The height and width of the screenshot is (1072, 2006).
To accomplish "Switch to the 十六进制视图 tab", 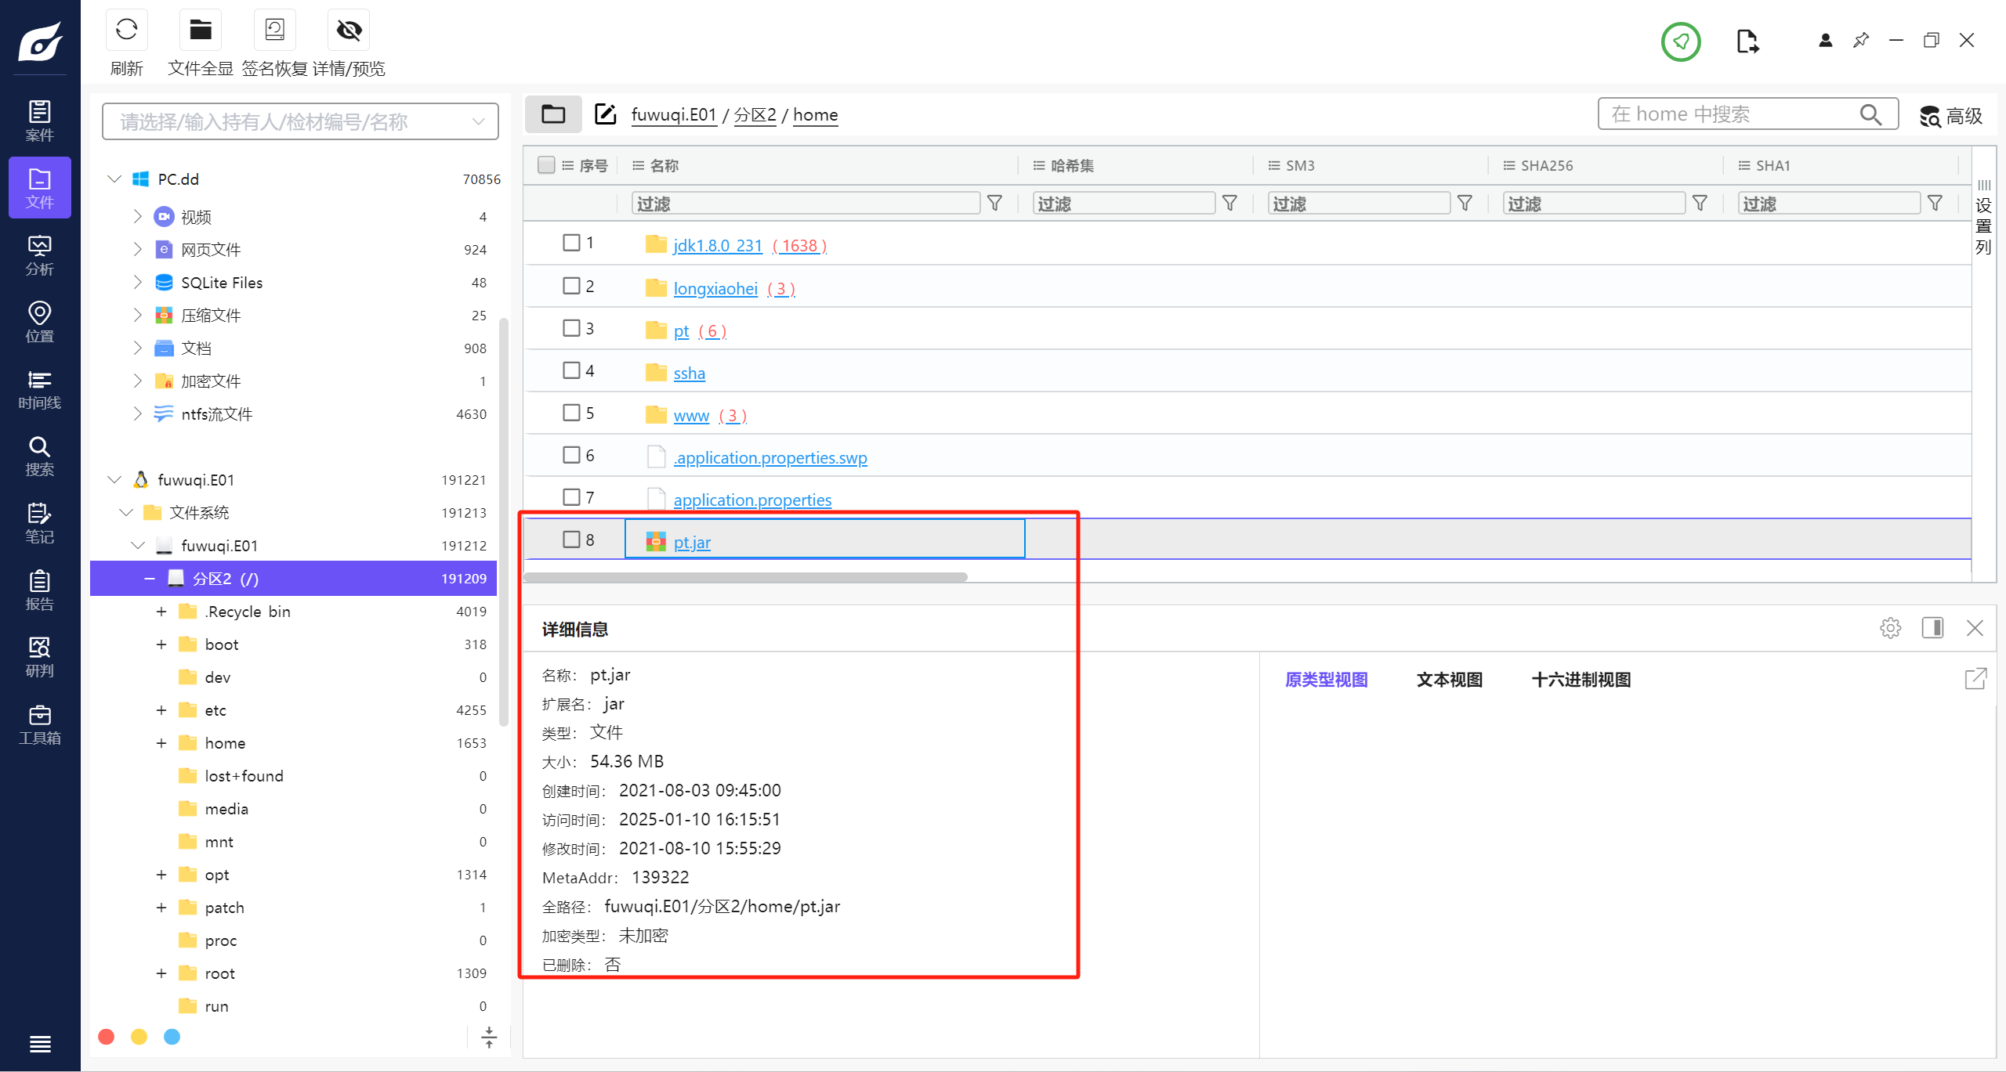I will tap(1581, 680).
